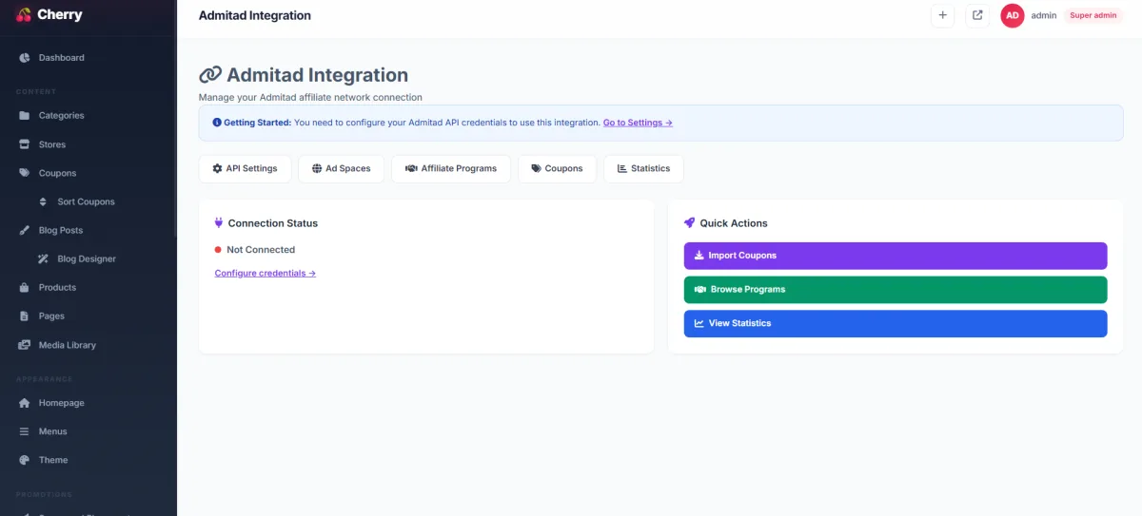Click the globe icon on Ad Spaces
Image resolution: width=1142 pixels, height=516 pixels.
click(x=317, y=168)
